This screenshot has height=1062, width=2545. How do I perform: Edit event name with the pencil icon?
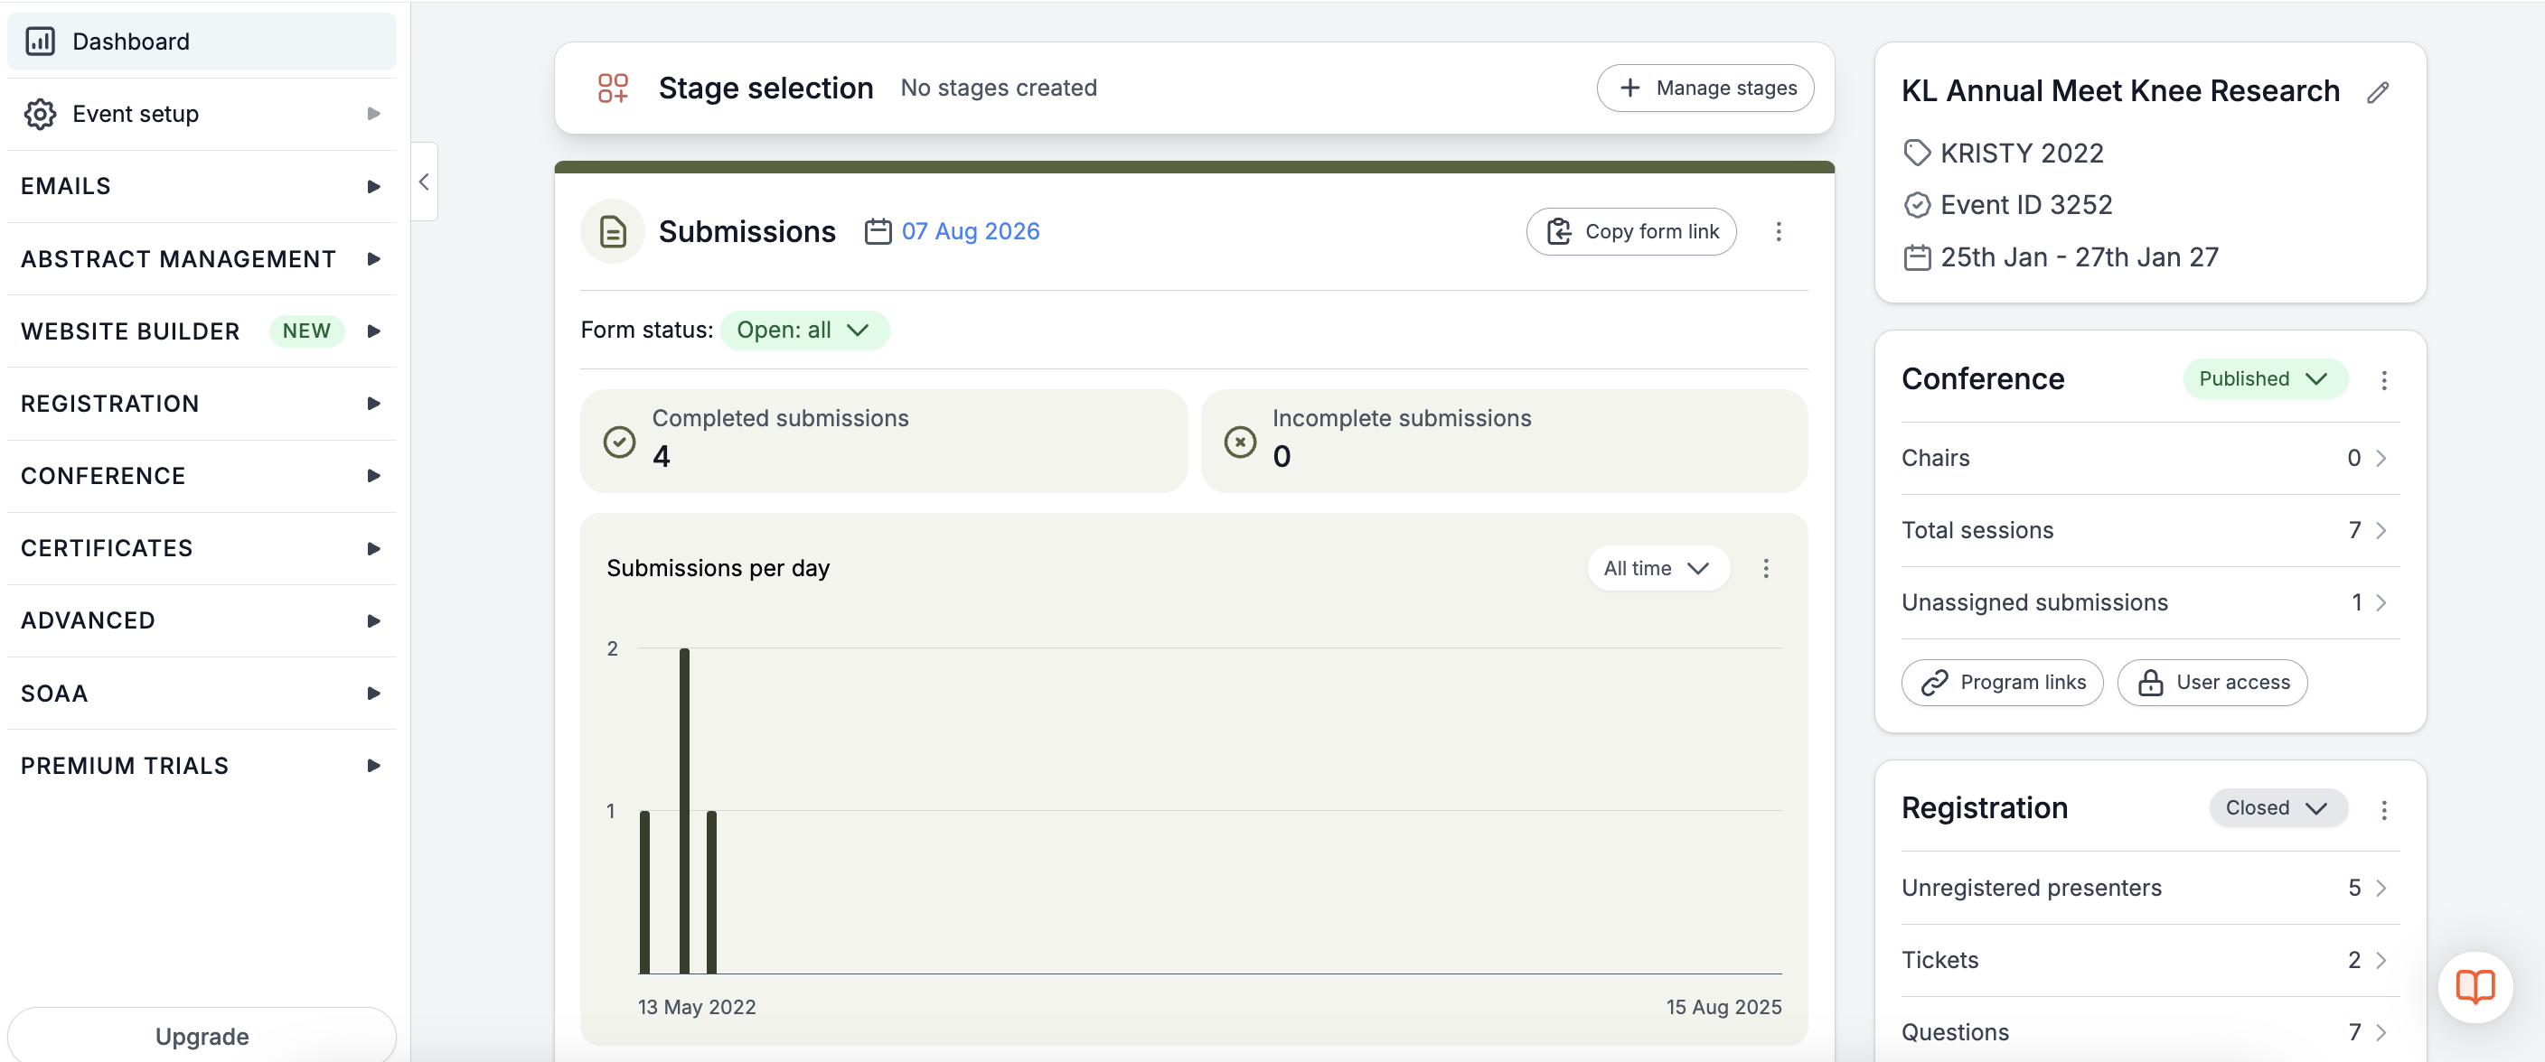click(2378, 92)
